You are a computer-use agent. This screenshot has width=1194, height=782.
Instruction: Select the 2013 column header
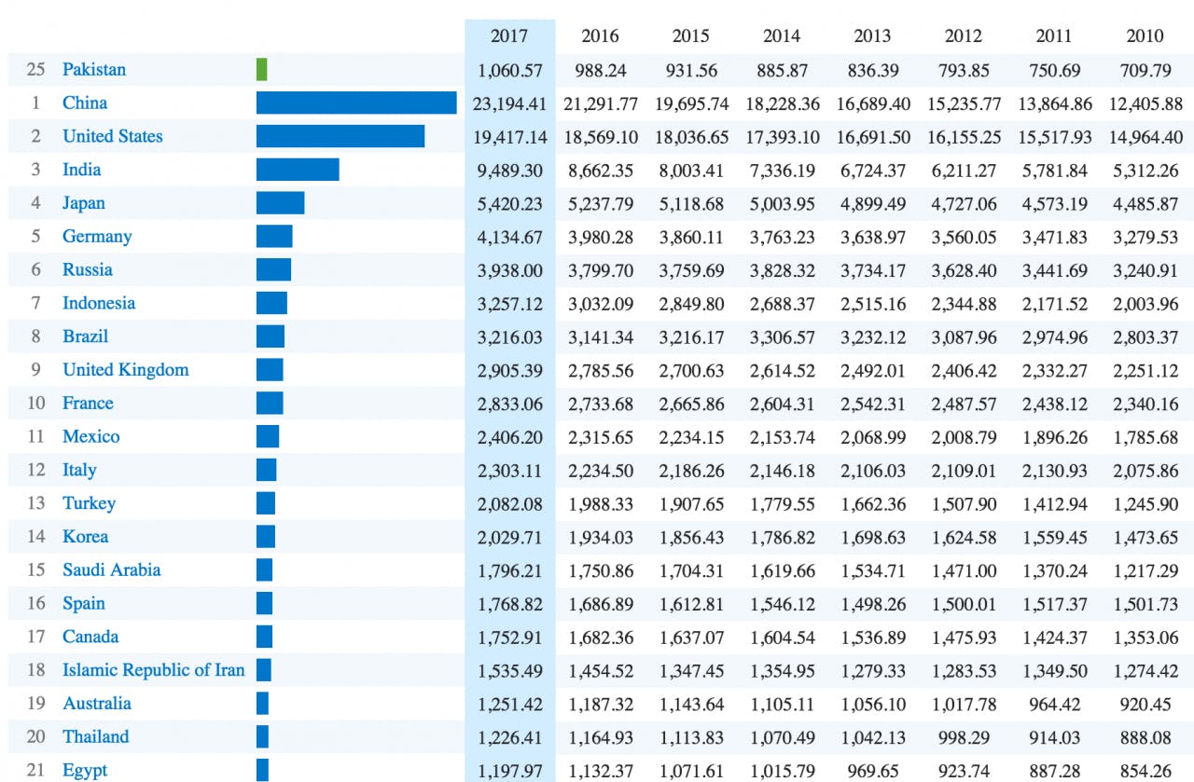click(x=872, y=36)
